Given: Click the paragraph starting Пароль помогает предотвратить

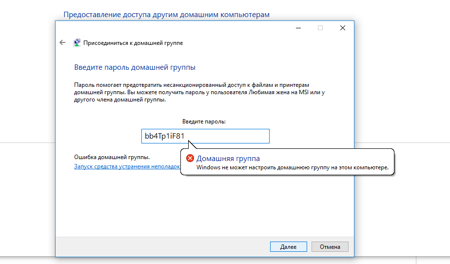Looking at the screenshot, I should pos(199,93).
